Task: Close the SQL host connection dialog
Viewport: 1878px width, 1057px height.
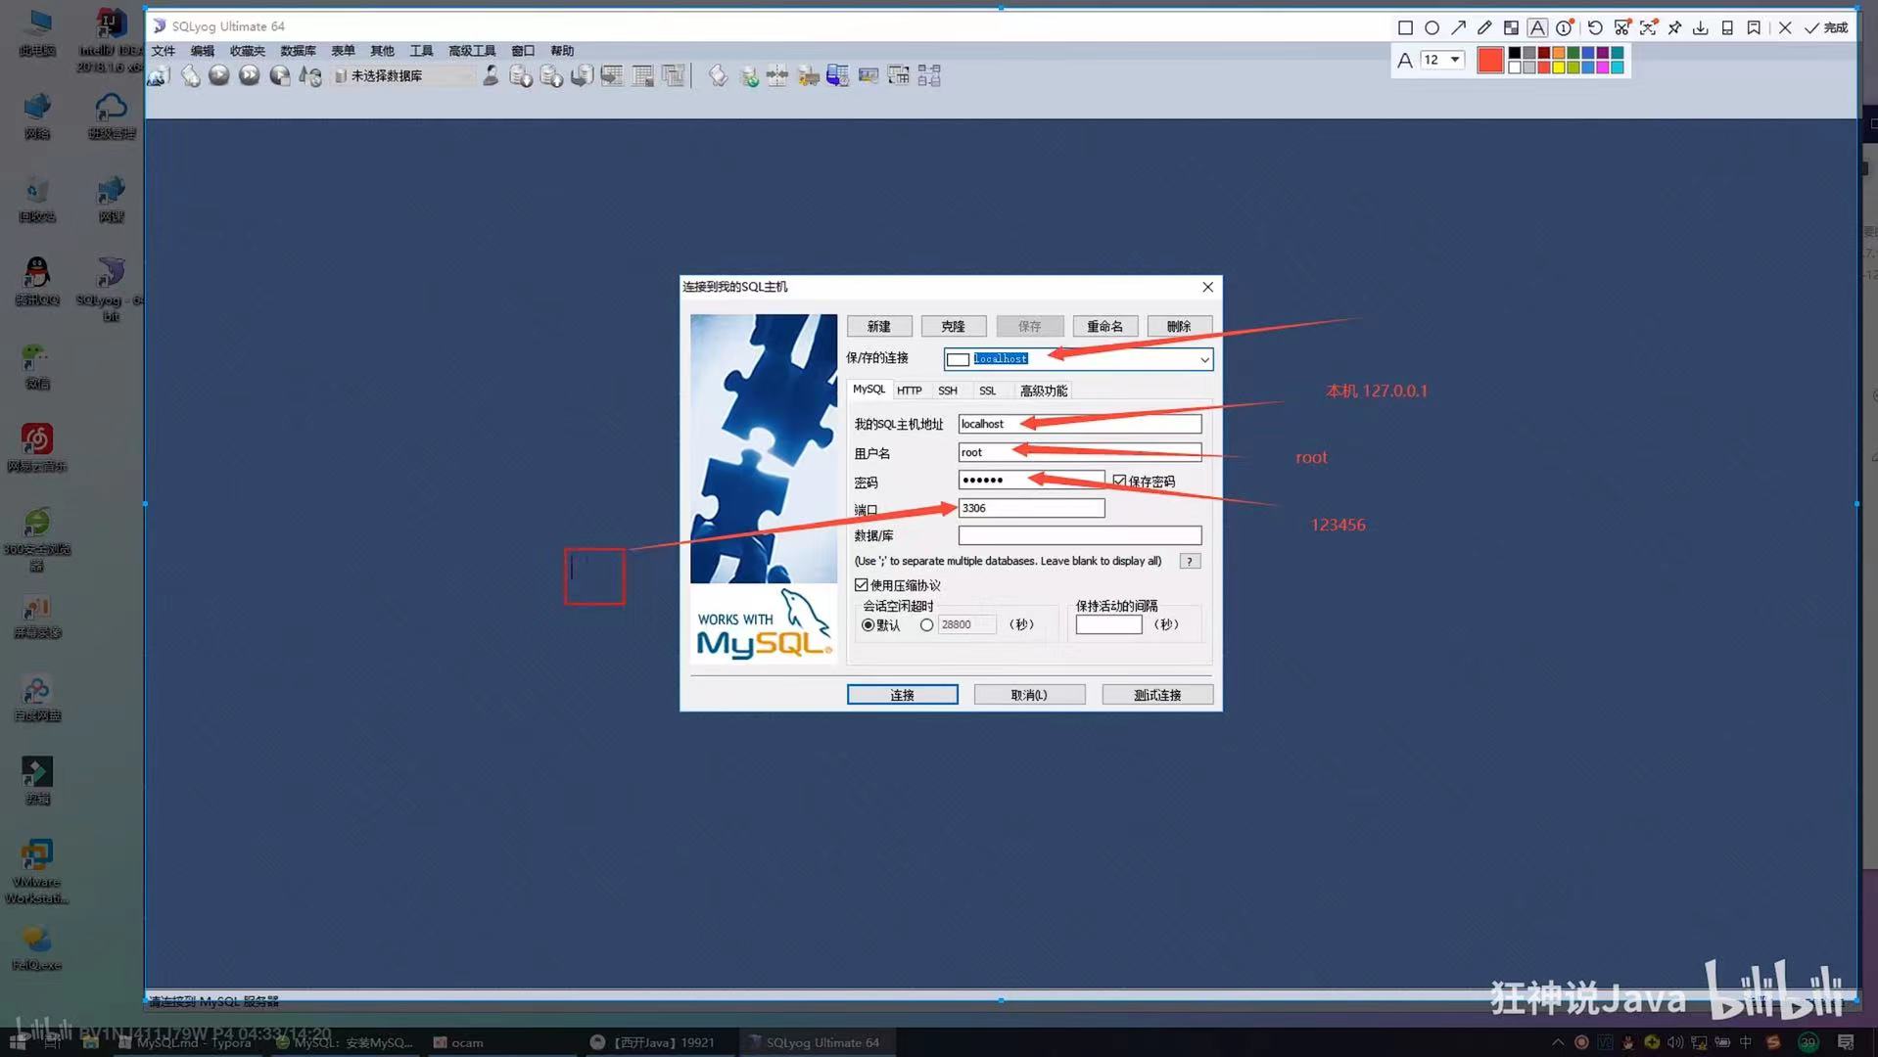Action: (x=1207, y=287)
